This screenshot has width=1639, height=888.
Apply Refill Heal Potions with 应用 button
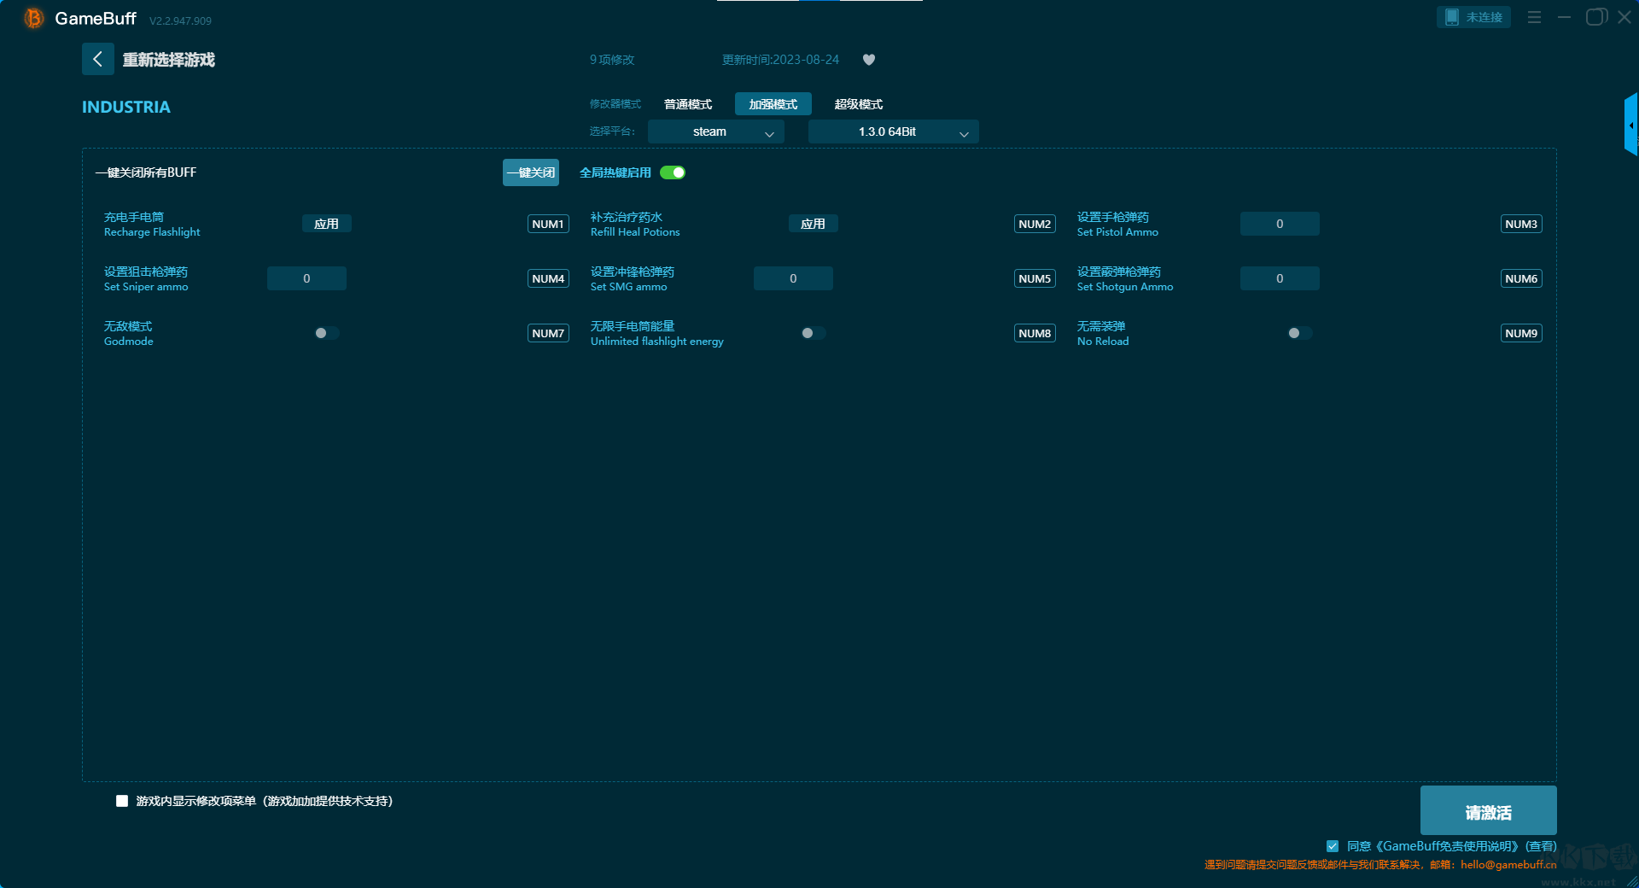pyautogui.click(x=814, y=224)
